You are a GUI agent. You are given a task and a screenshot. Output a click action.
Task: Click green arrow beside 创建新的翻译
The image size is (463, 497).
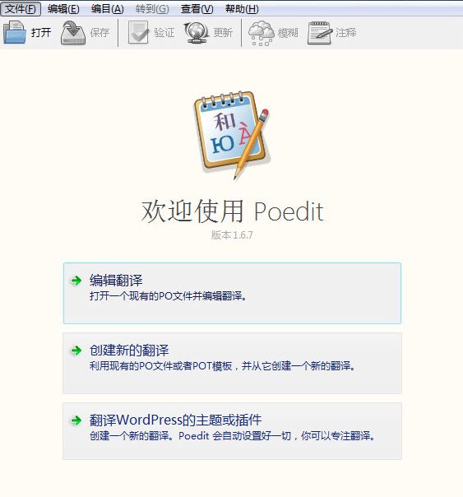[76, 351]
